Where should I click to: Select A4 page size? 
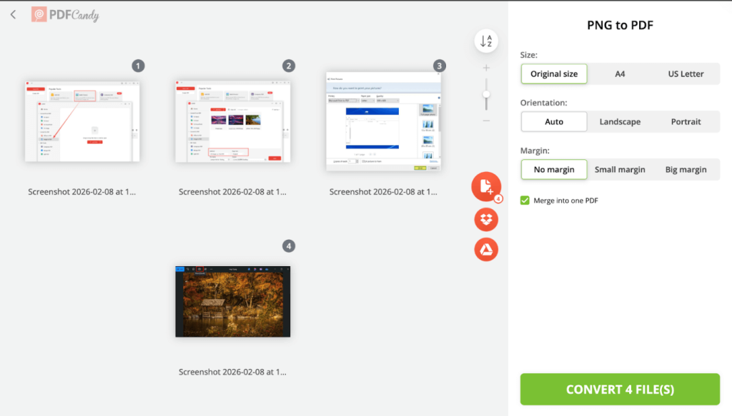tap(620, 73)
